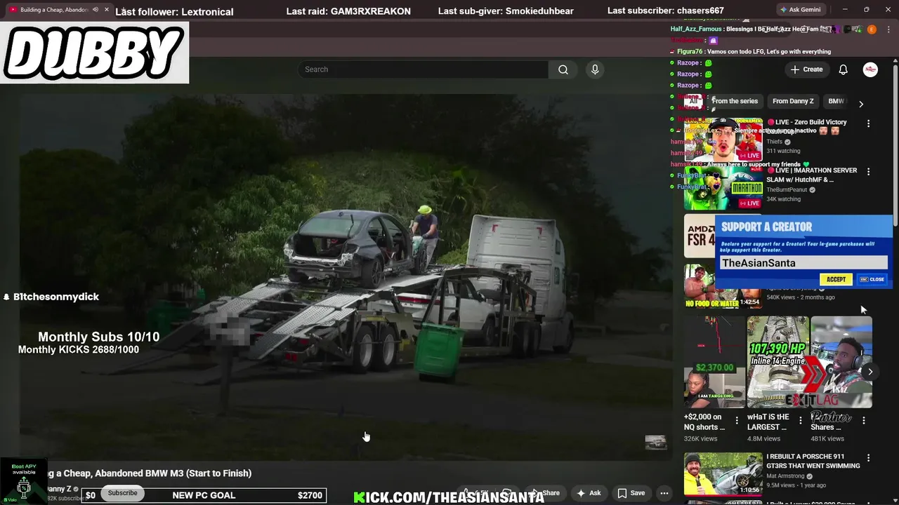The width and height of the screenshot is (899, 505).
Task: Expand more filter chips with arrow
Action: click(x=861, y=104)
